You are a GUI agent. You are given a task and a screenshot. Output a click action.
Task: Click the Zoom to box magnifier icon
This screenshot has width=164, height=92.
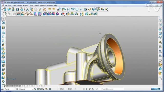click(160, 56)
